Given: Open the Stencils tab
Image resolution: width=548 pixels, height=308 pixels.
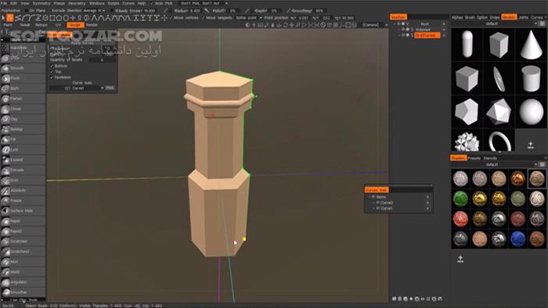Looking at the screenshot, I should 490,158.
